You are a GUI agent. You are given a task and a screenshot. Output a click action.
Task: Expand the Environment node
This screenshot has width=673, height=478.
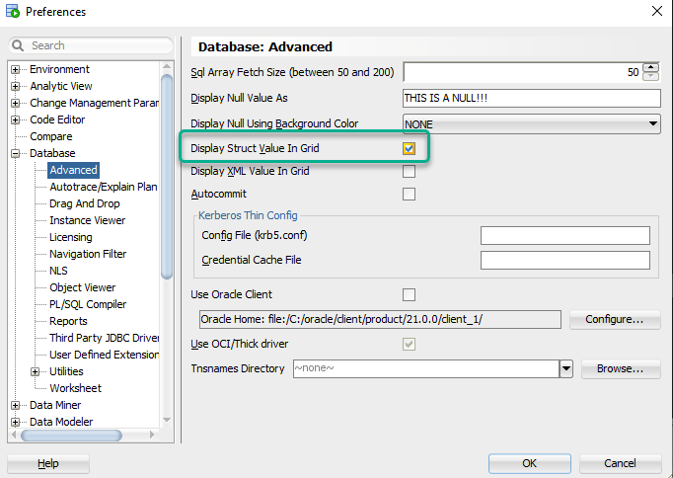[x=16, y=69]
